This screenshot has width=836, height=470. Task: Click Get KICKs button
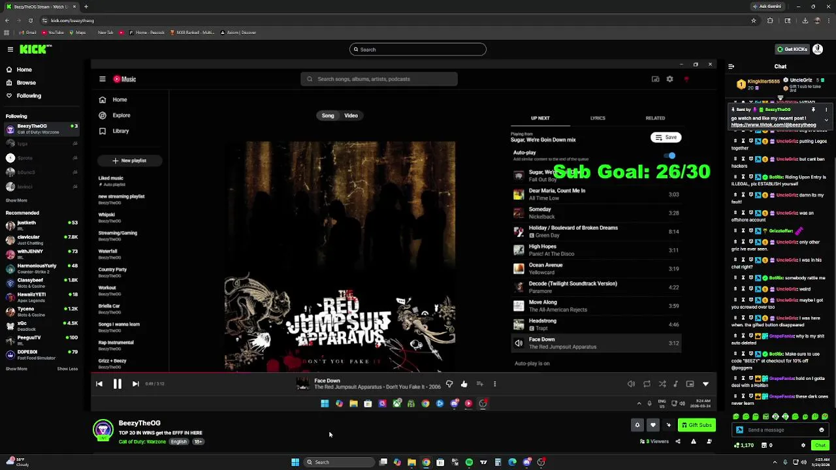click(x=792, y=50)
